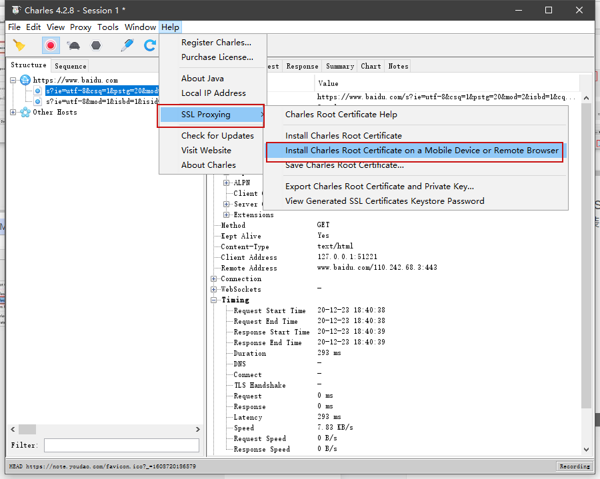Image resolution: width=600 pixels, height=479 pixels.
Task: Open the File menu
Action: pos(14,27)
